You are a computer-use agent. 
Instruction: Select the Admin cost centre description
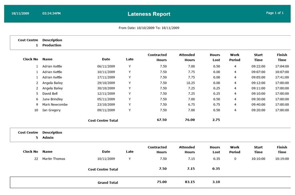coord(48,138)
